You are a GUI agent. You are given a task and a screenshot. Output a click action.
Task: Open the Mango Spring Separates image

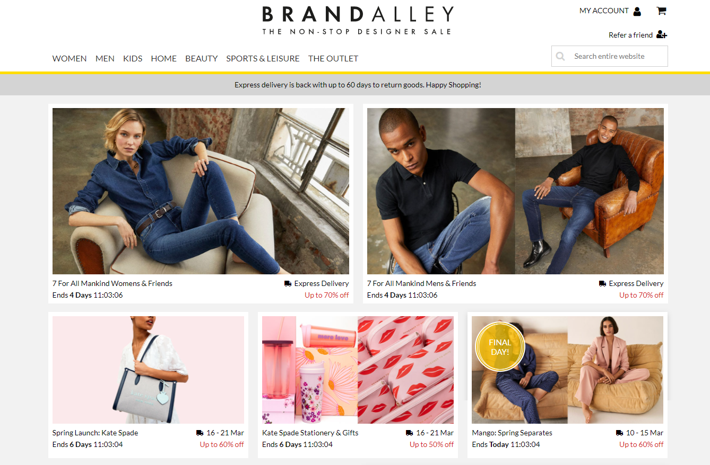[568, 370]
